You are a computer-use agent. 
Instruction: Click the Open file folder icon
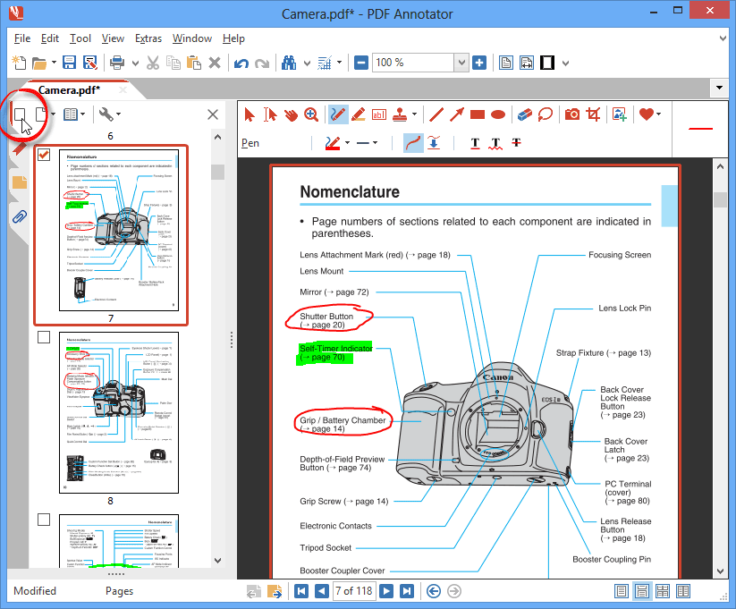39,63
